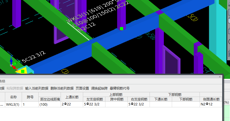Image resolution: width=230 pixels, height=121 pixels.
Task: Click the empty 下通长筋 cell for WKL3(1)
Action: 161,104
